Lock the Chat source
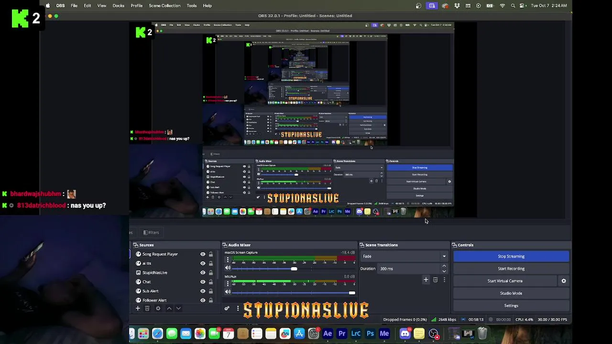This screenshot has height=344, width=612. point(210,282)
